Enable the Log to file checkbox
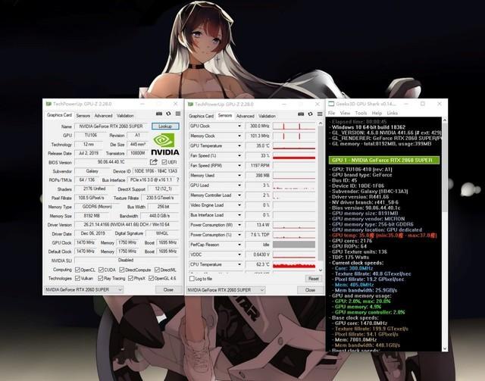485x381 pixels. point(192,279)
